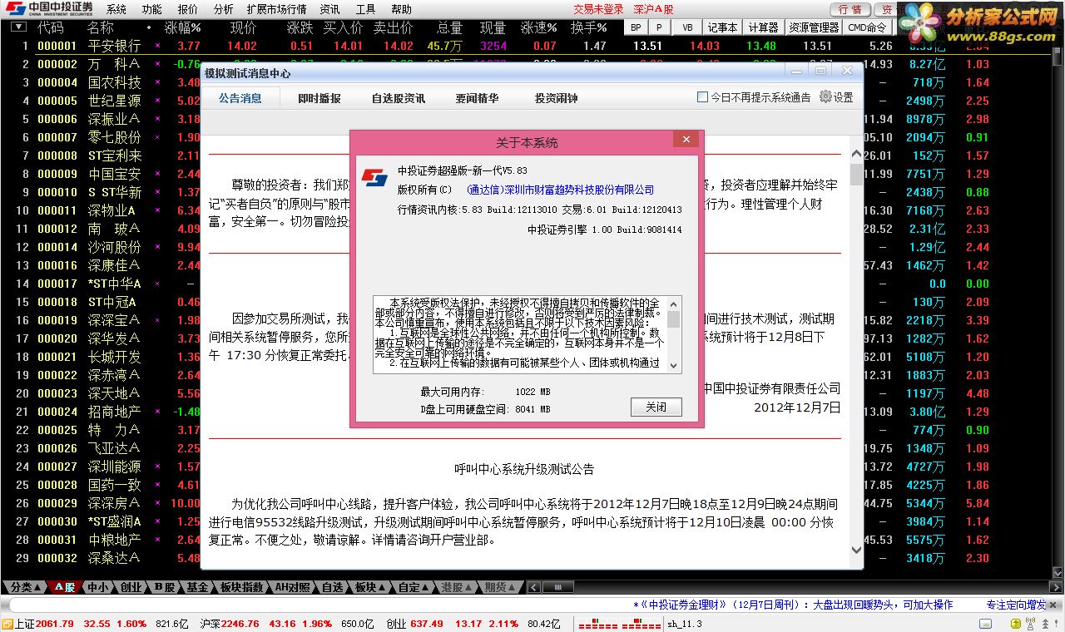Switch to 即时播报 tab

pyautogui.click(x=319, y=98)
